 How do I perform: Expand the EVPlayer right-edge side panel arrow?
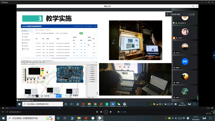click(x=214, y=55)
